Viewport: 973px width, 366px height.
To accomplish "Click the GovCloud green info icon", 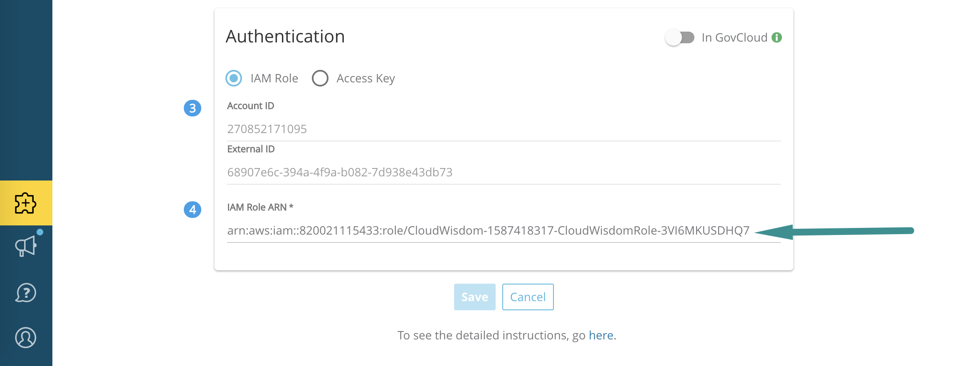I will pos(777,37).
